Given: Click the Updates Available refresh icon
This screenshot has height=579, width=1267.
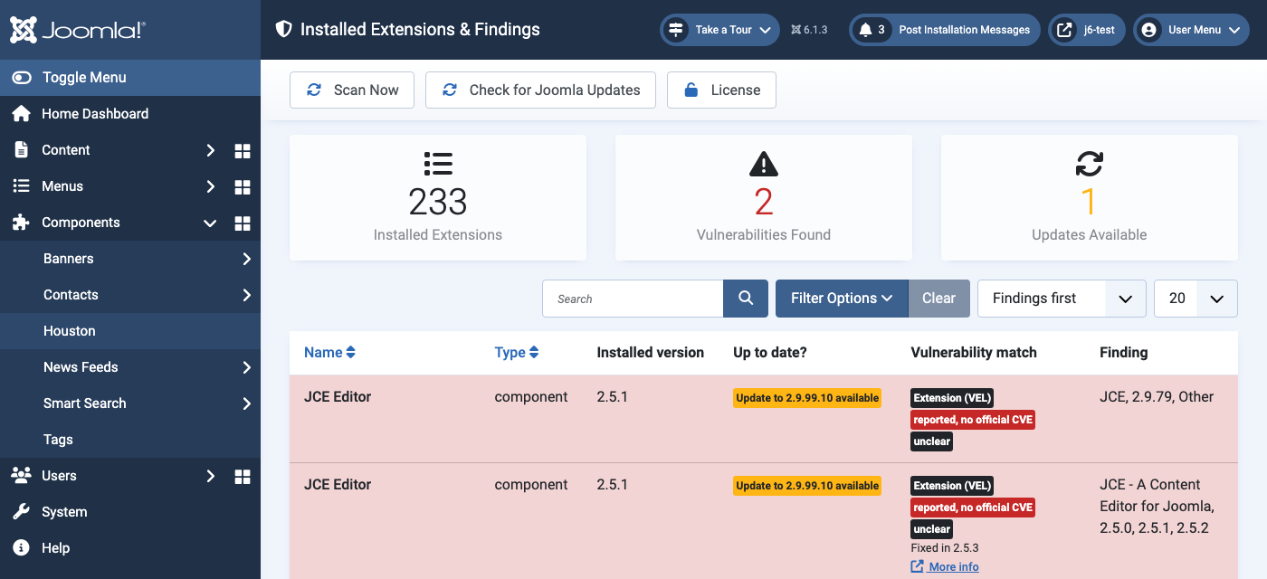Looking at the screenshot, I should 1090,164.
